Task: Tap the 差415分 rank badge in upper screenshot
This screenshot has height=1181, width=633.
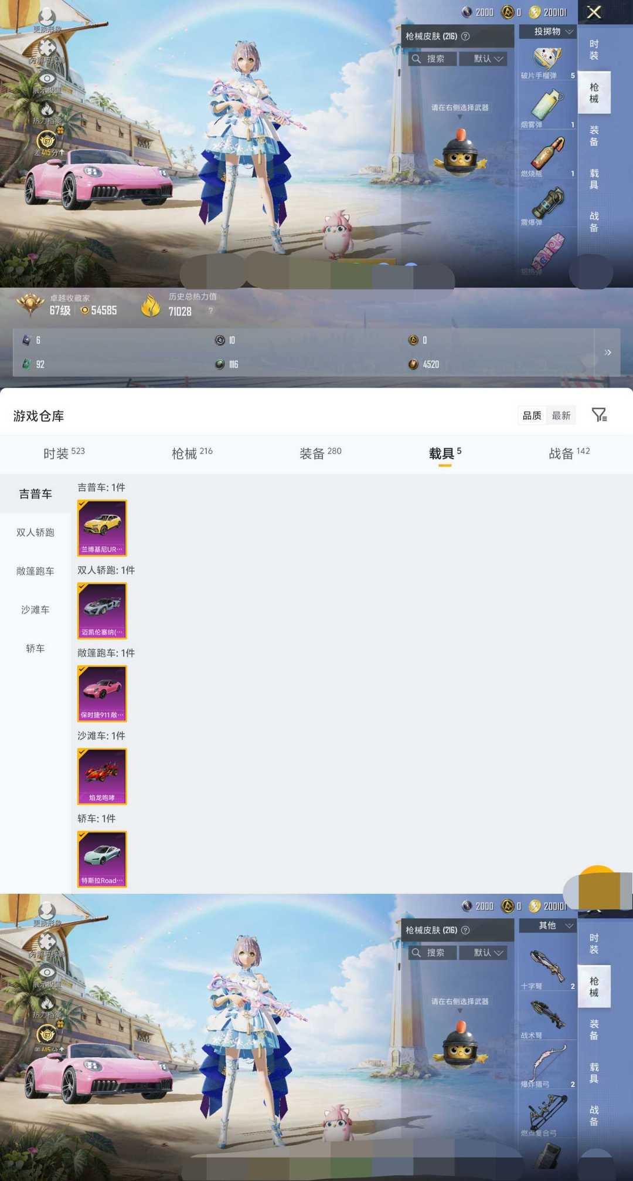Action: pos(47,141)
